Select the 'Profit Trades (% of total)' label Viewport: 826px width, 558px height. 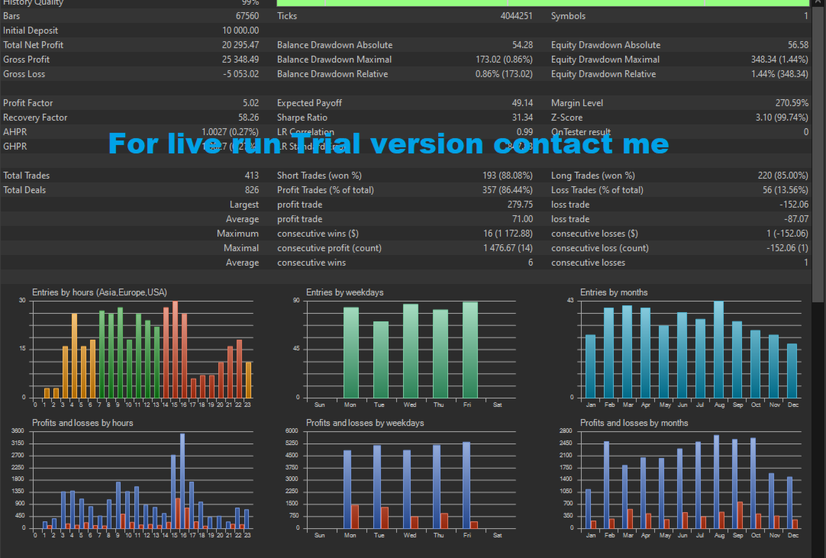click(325, 190)
